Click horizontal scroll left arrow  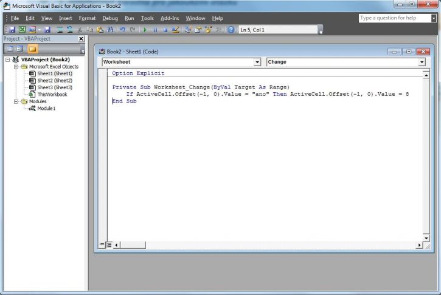(116, 245)
